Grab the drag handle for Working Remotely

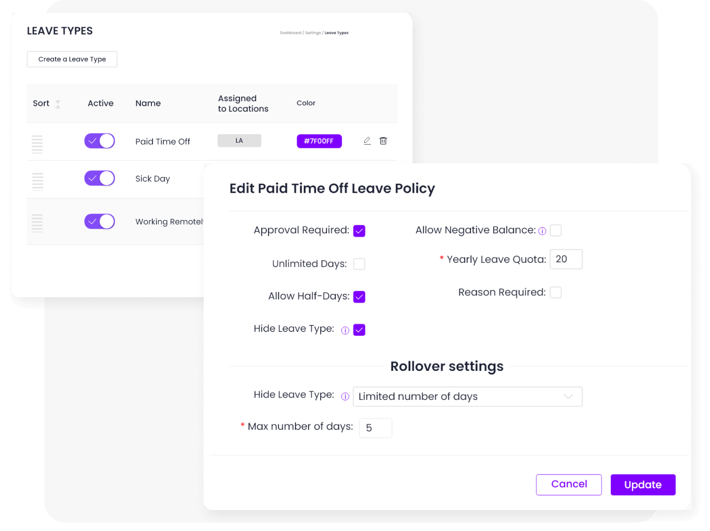pos(37,223)
